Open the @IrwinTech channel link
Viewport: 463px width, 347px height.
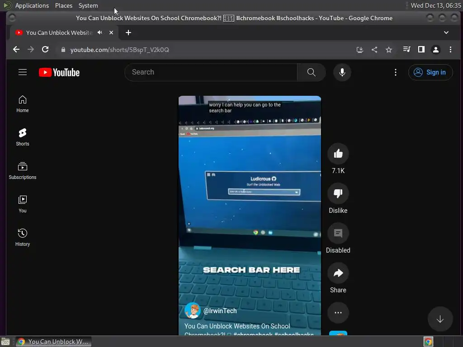click(220, 311)
